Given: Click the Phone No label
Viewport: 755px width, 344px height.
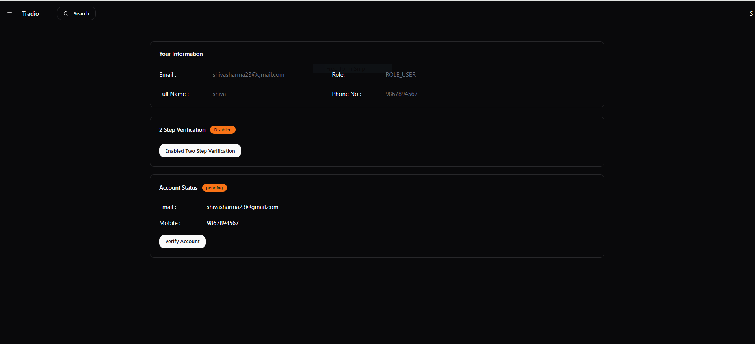Looking at the screenshot, I should click(346, 94).
